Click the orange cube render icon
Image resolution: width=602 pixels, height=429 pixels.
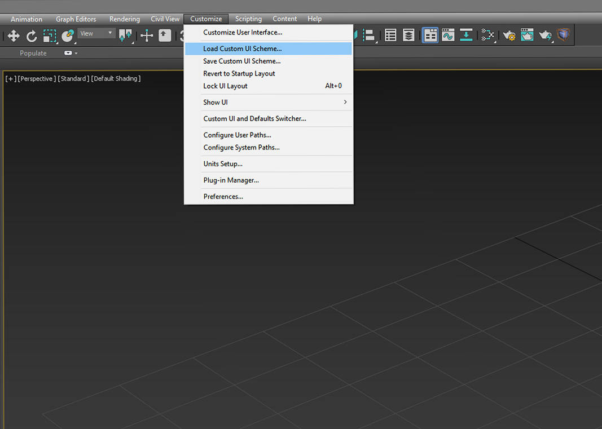point(563,34)
